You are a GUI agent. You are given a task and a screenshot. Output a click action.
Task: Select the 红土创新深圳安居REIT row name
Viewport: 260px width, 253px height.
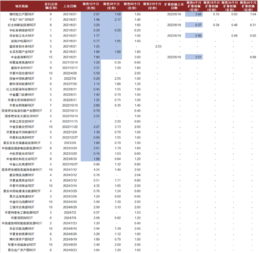coord(22,89)
